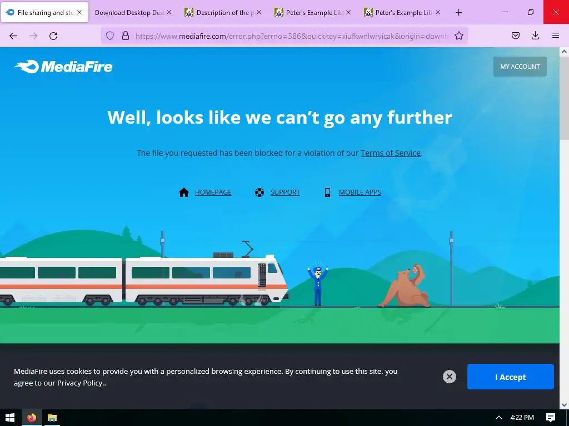
Task: Close the File sharing and storage tab
Action: (x=79, y=12)
